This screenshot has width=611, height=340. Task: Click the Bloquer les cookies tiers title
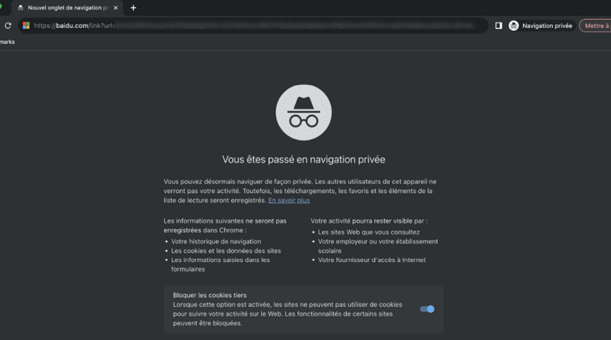click(210, 295)
